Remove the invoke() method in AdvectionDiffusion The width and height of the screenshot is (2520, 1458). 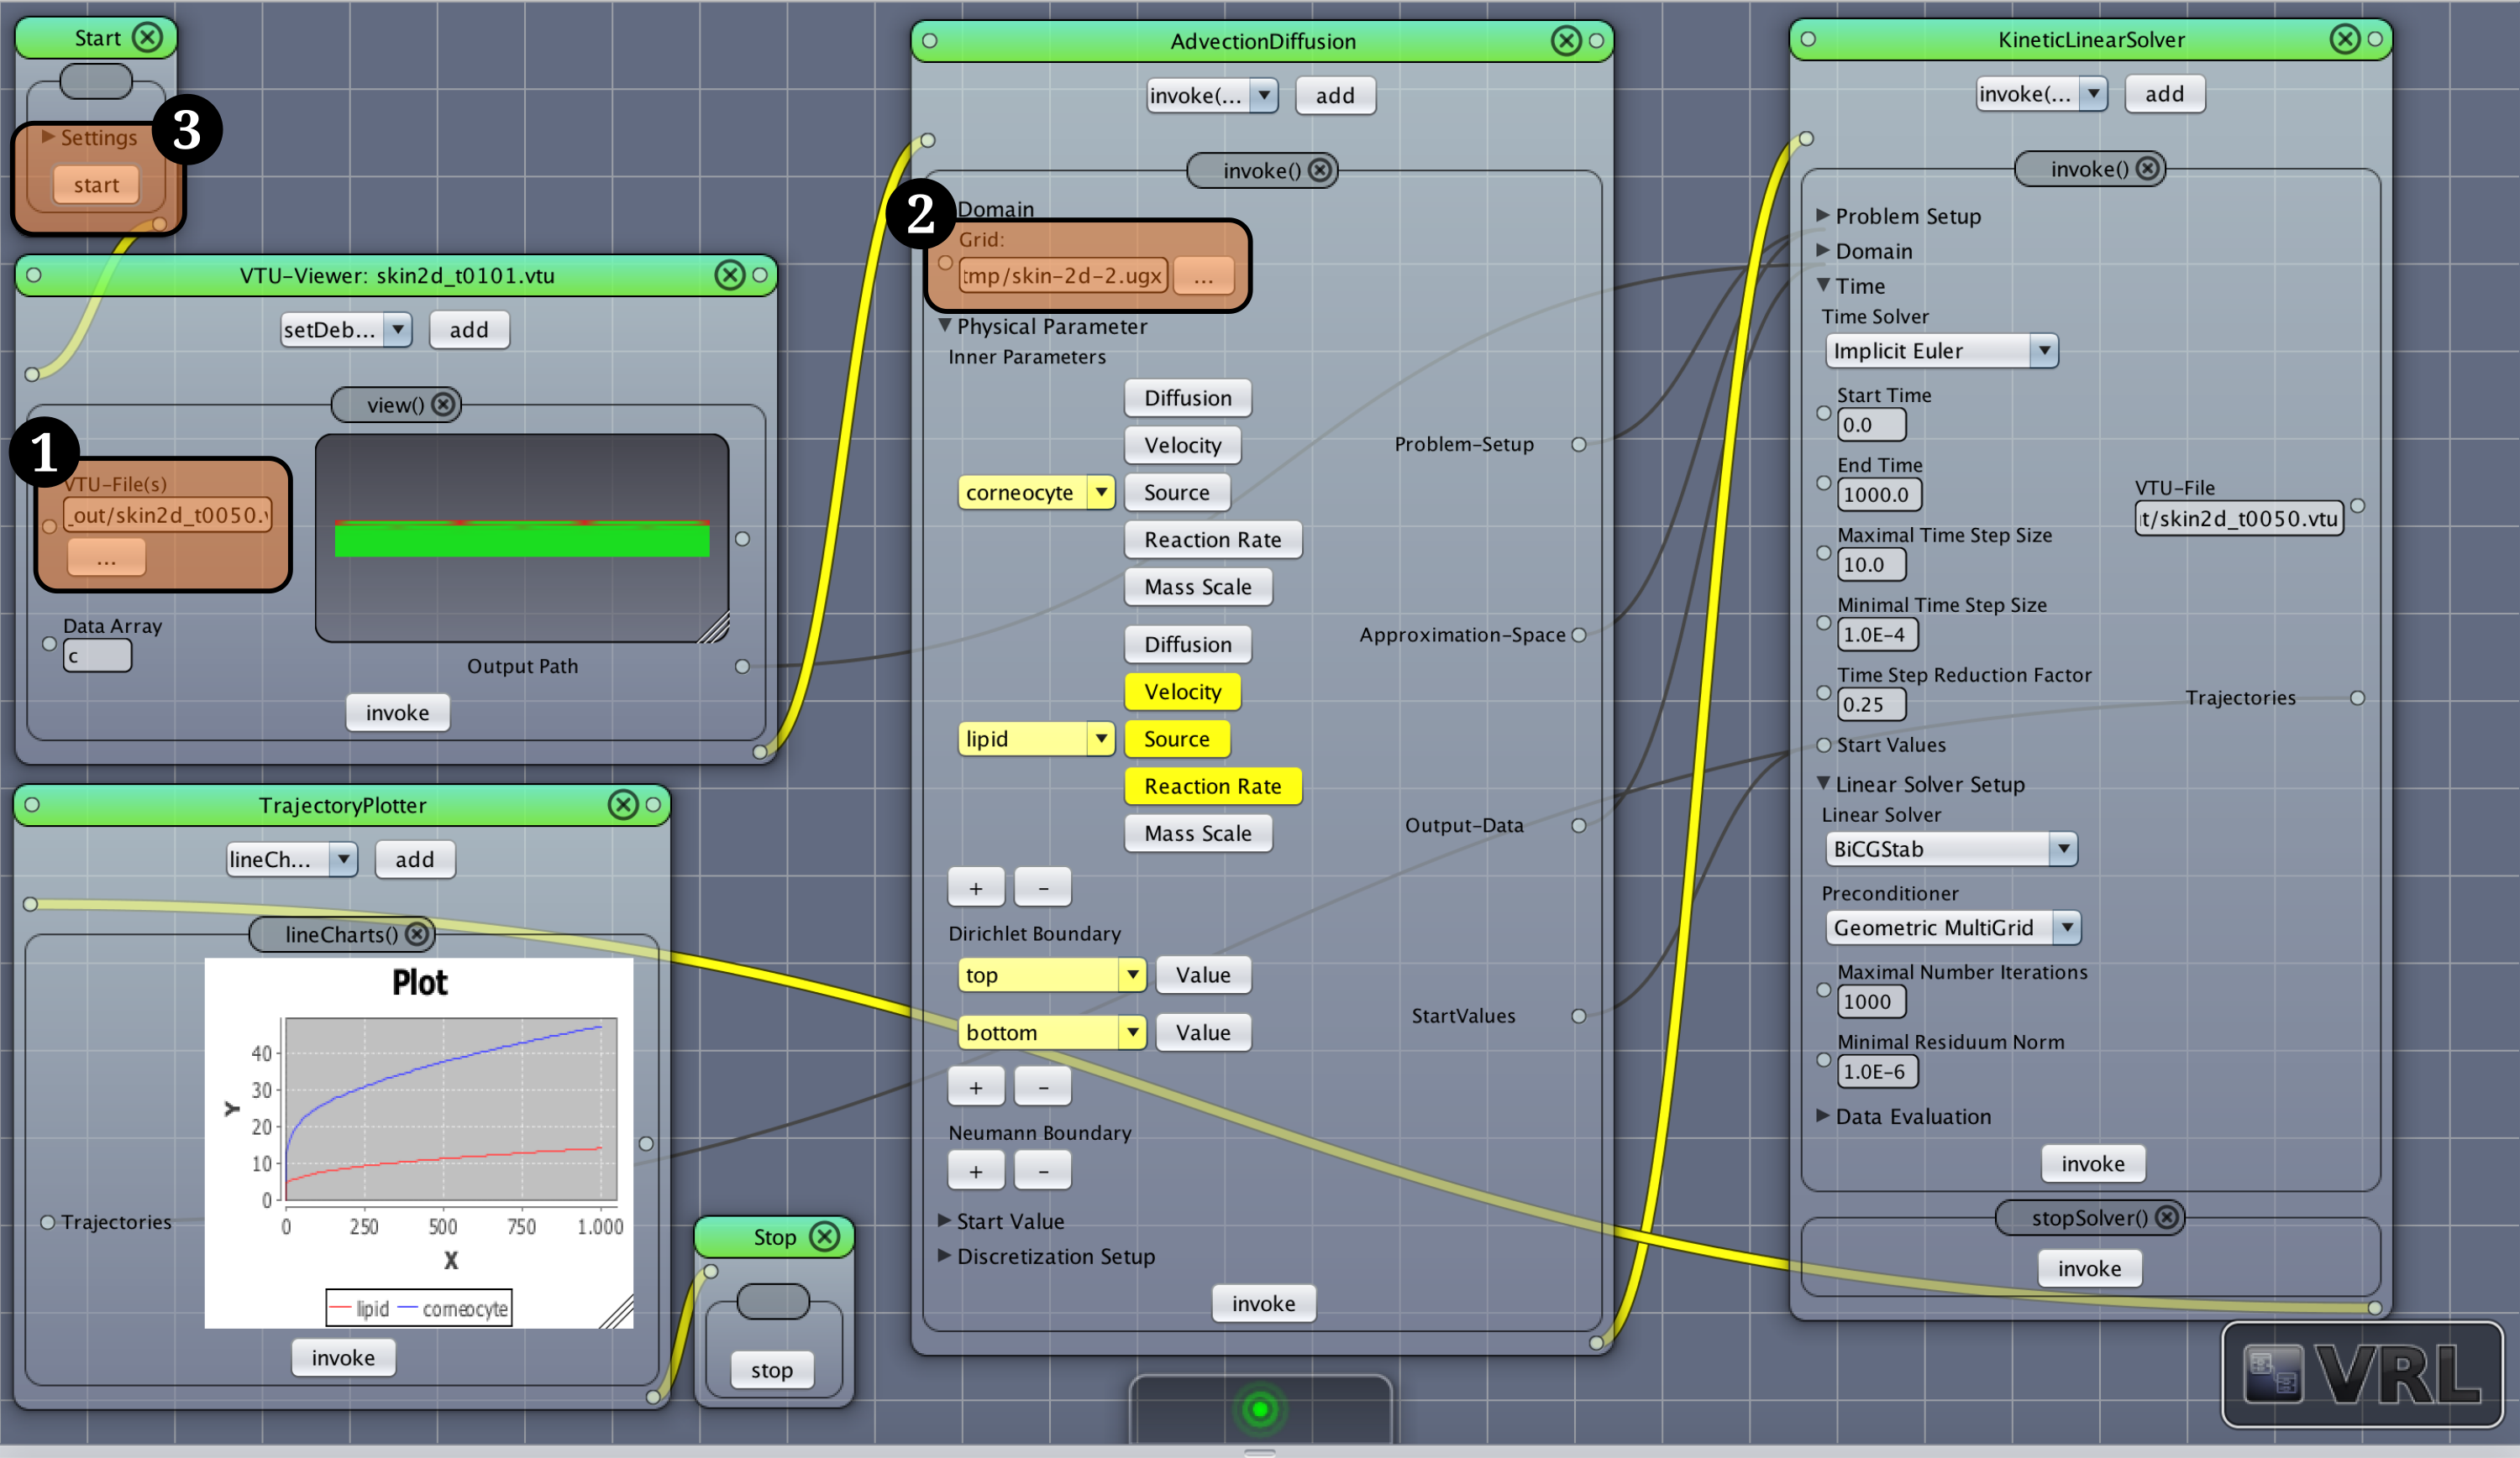(1320, 170)
